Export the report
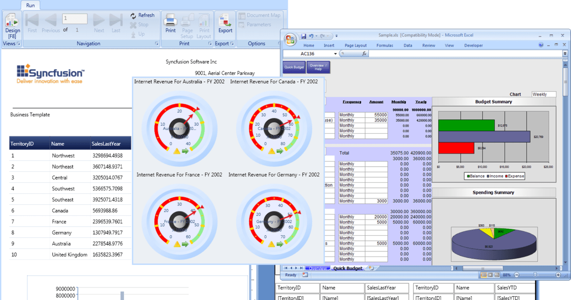This screenshot has height=300, width=571. (225, 23)
